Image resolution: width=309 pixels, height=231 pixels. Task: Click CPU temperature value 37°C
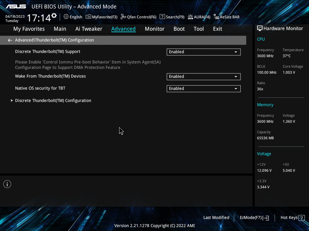[287, 56]
